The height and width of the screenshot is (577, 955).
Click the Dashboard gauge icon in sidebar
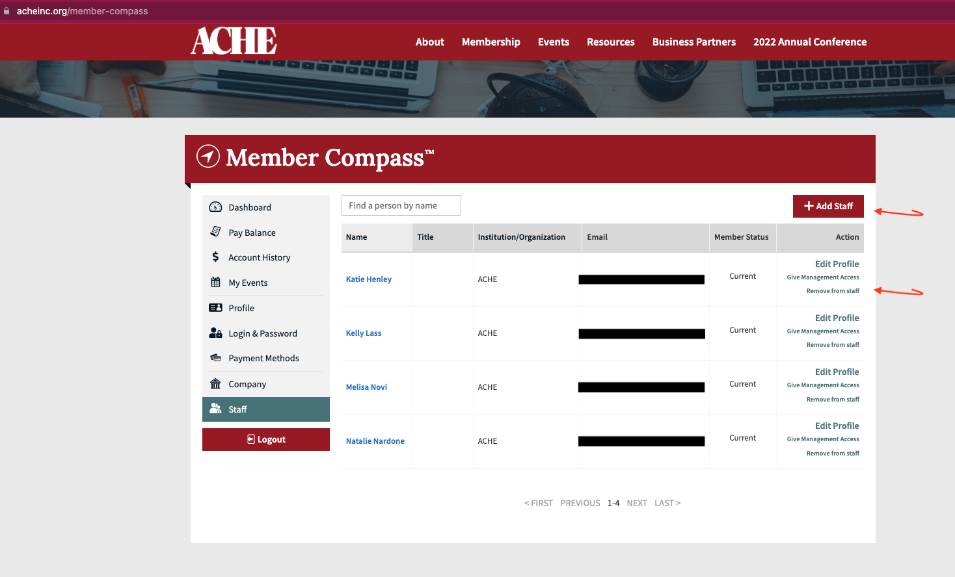pos(215,207)
